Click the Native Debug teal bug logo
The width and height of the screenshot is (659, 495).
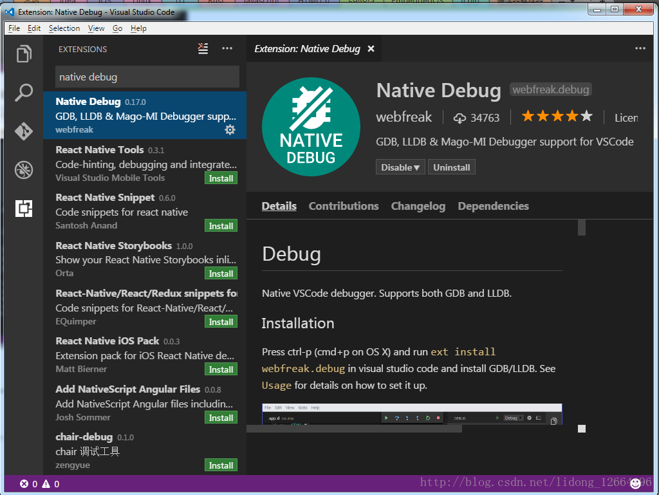(311, 126)
